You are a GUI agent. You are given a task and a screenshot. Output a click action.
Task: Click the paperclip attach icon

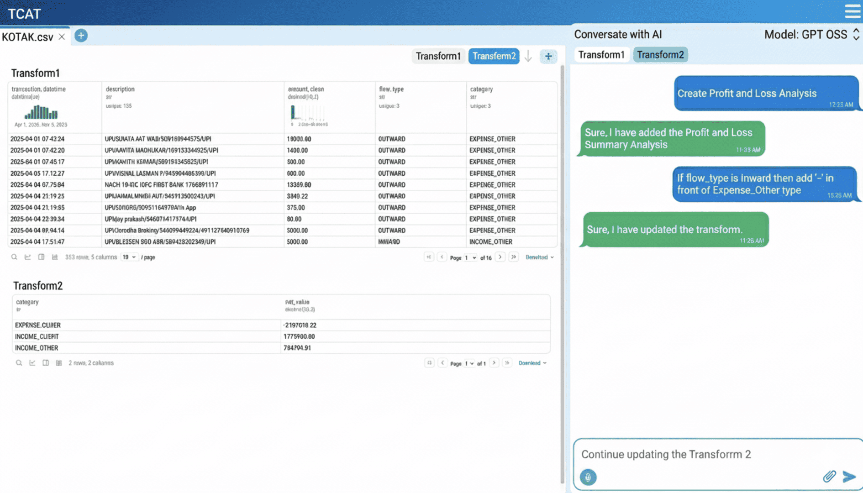(x=829, y=477)
